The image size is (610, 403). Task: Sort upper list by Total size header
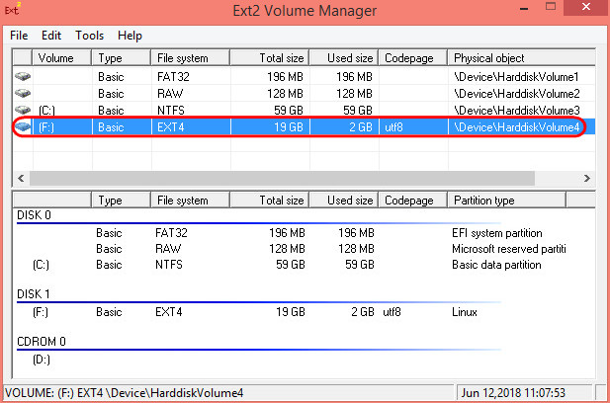270,58
